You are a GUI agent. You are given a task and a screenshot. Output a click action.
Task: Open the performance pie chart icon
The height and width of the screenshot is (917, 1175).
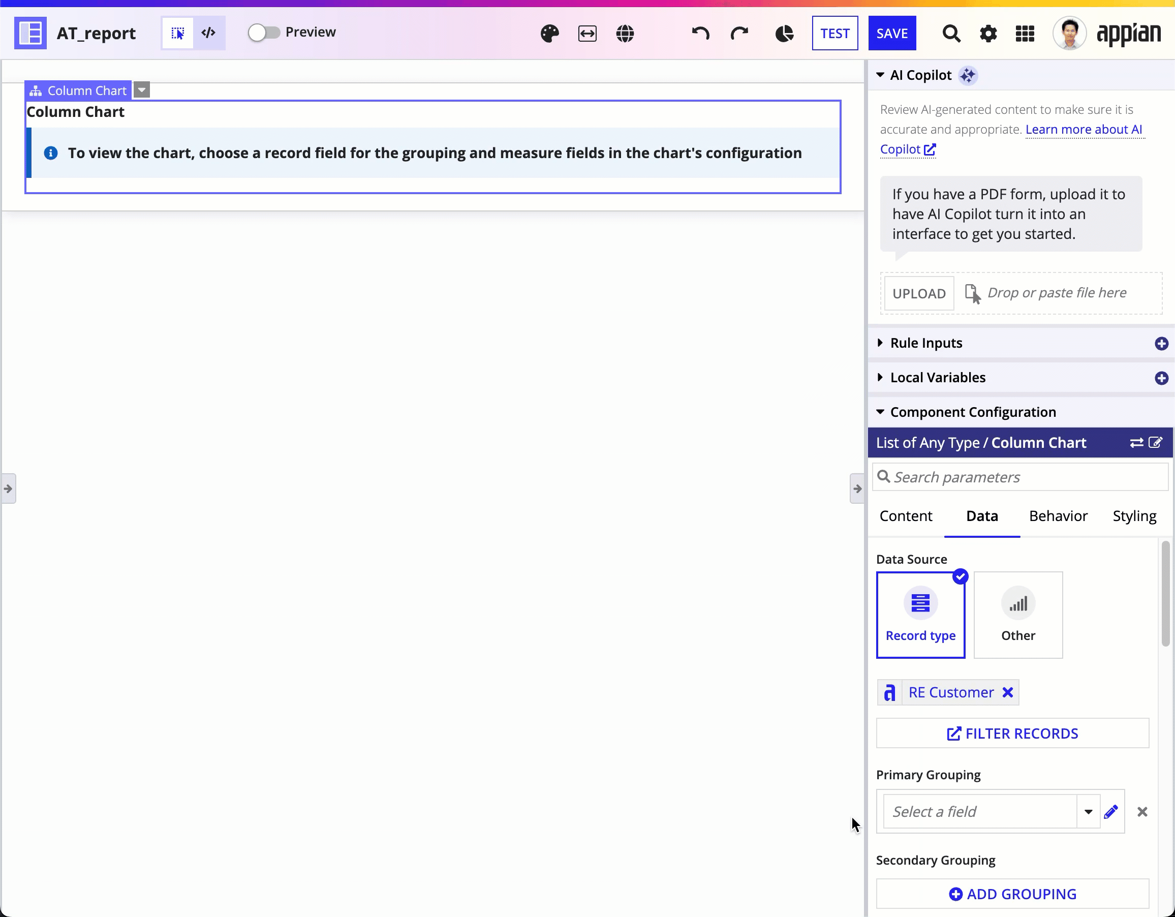pyautogui.click(x=784, y=34)
